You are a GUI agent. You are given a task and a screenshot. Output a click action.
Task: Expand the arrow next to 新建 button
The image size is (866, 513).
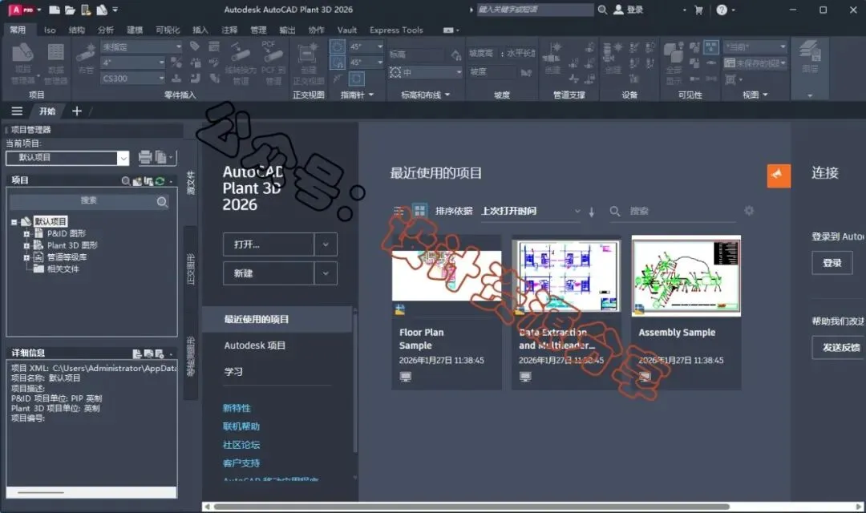click(326, 273)
